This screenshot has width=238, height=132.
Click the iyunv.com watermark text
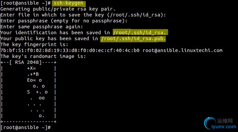click(x=224, y=126)
